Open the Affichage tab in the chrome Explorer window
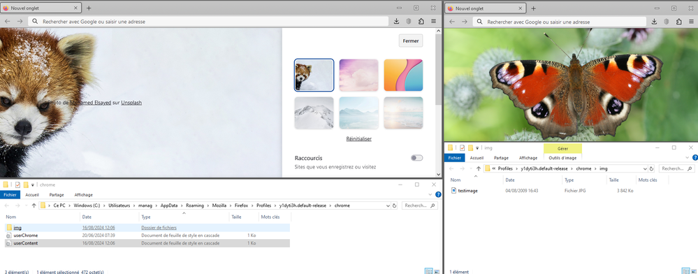This screenshot has height=274, width=698. [84, 195]
